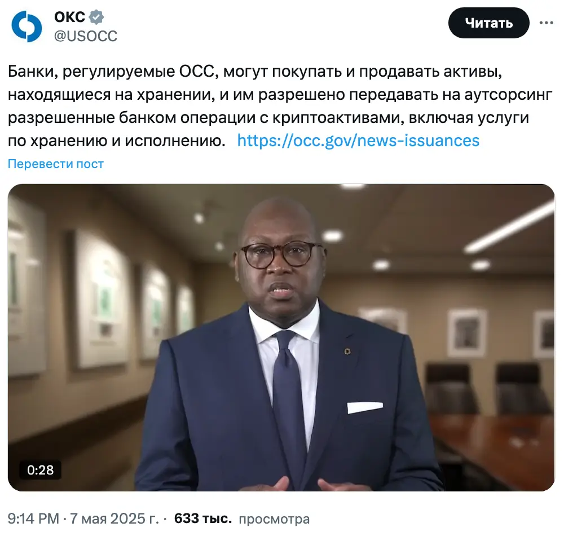
Task: Open the ОКС display name profile link
Action: tap(69, 17)
